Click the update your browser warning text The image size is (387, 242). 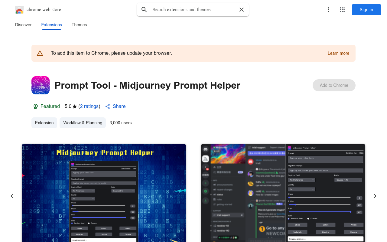[x=111, y=53]
